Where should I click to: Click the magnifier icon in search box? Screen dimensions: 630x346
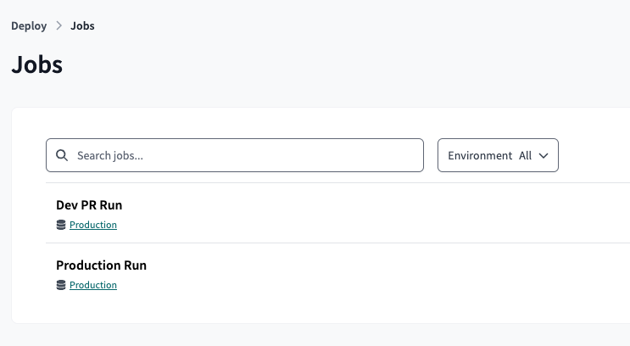coord(61,156)
